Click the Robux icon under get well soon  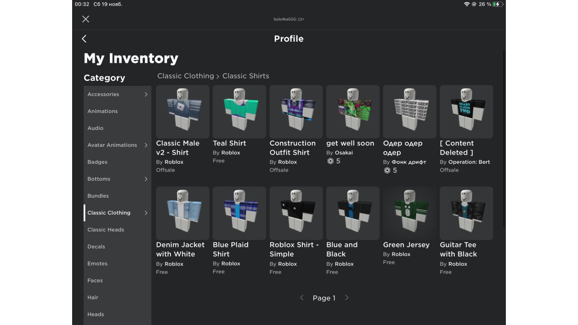point(330,161)
